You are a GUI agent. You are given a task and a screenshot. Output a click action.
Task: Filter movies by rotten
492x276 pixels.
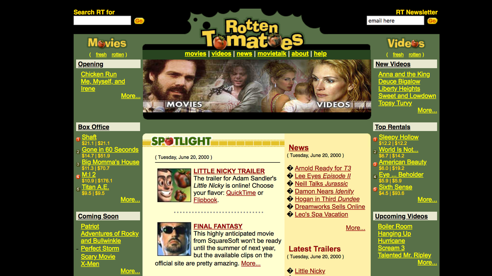click(118, 55)
